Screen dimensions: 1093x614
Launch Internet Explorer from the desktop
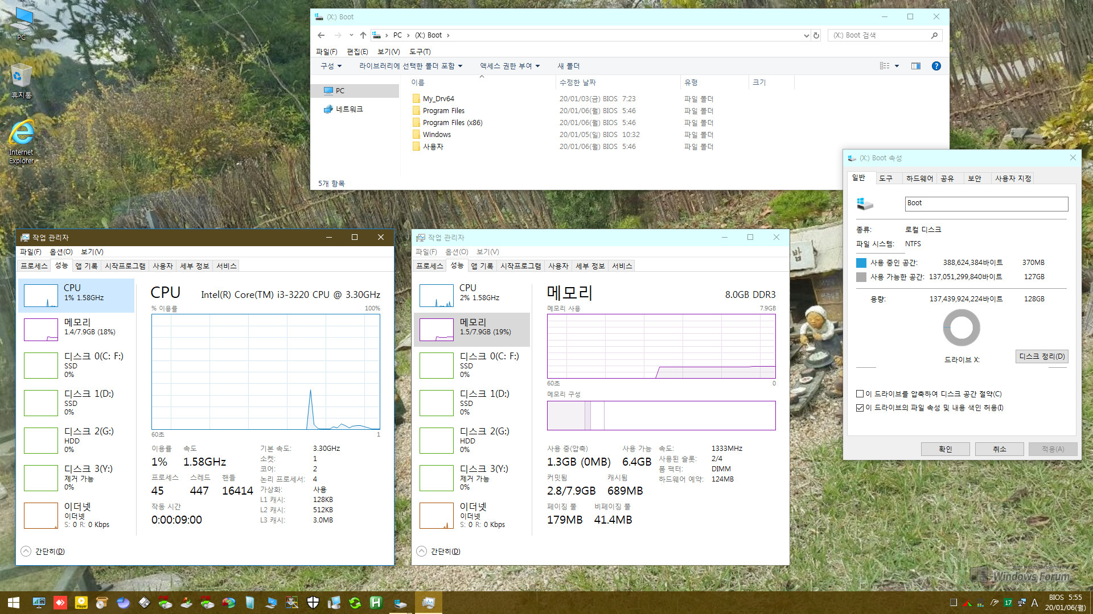[22, 142]
